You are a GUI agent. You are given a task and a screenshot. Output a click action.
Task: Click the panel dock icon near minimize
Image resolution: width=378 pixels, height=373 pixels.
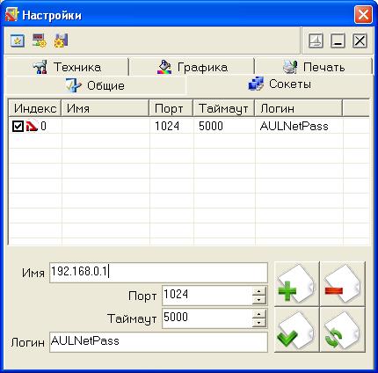pyautogui.click(x=316, y=40)
